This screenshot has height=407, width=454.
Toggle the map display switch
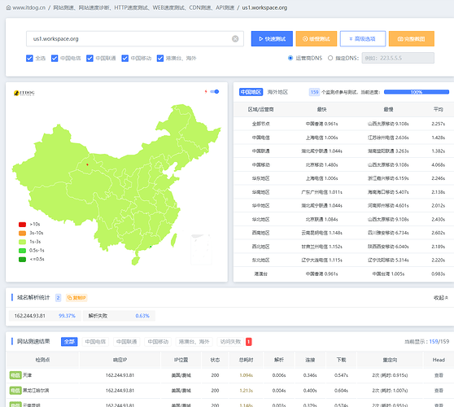[x=215, y=91]
